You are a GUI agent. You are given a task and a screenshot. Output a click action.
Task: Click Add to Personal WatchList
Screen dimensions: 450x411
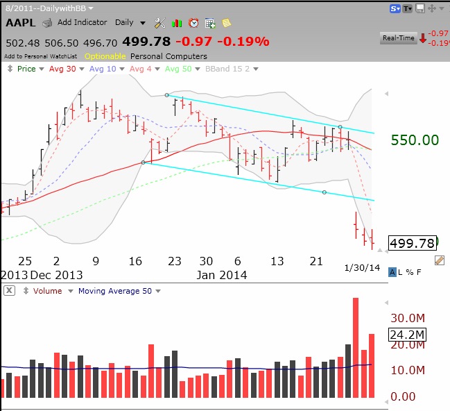(x=40, y=56)
